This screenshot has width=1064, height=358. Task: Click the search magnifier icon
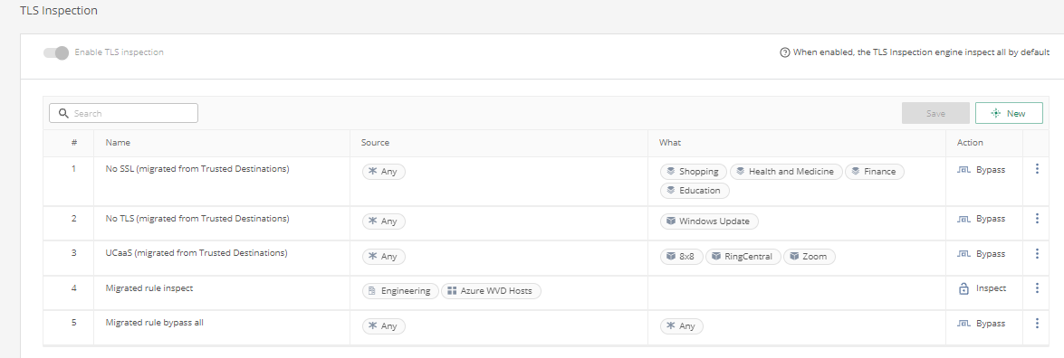click(63, 113)
